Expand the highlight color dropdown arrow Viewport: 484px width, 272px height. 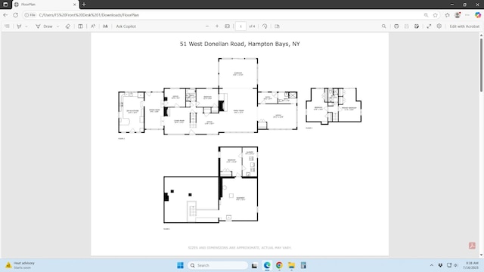click(x=26, y=26)
